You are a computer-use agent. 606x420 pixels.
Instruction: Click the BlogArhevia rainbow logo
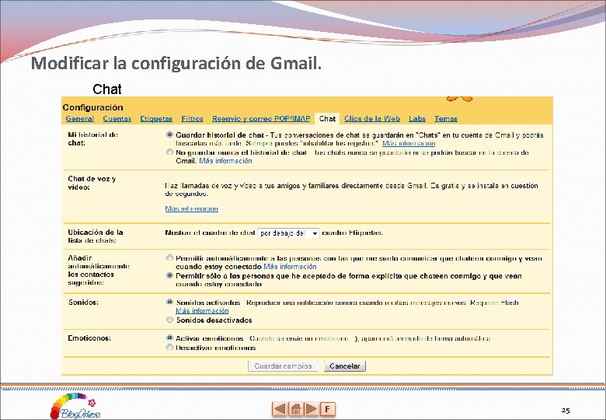(x=75, y=406)
